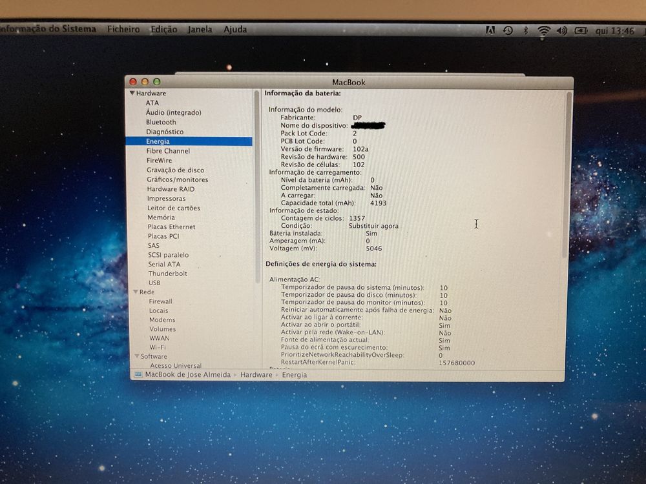Click the Voltagem value 5046
The height and width of the screenshot is (484, 646).
[373, 248]
